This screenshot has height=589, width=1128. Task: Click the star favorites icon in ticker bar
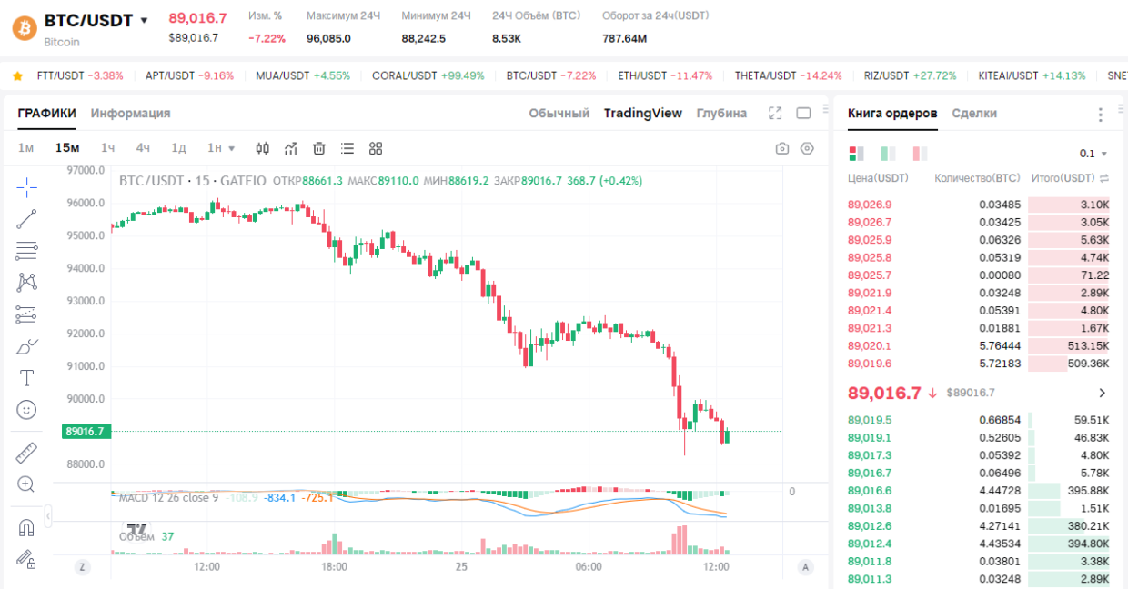pos(17,75)
